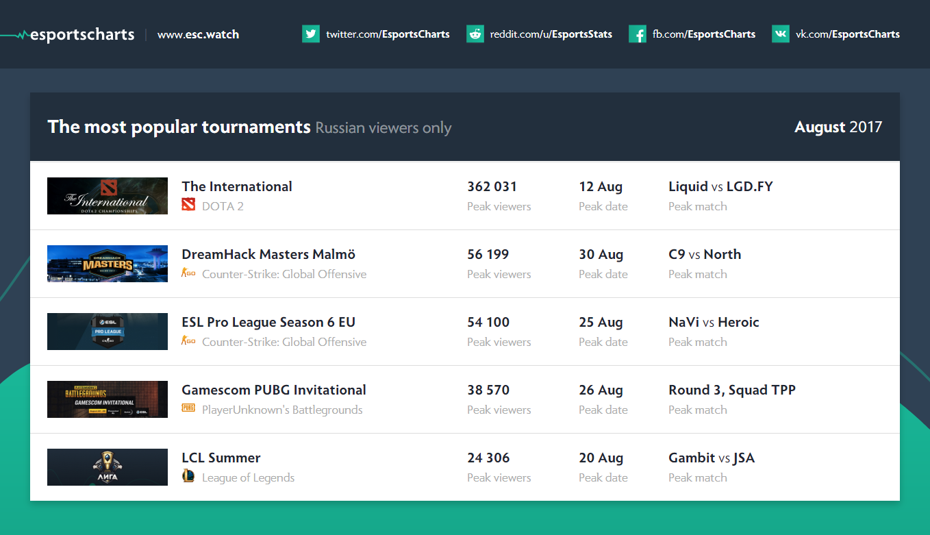Image resolution: width=930 pixels, height=535 pixels.
Task: Click the esportscharts brand name
Action: tap(83, 34)
